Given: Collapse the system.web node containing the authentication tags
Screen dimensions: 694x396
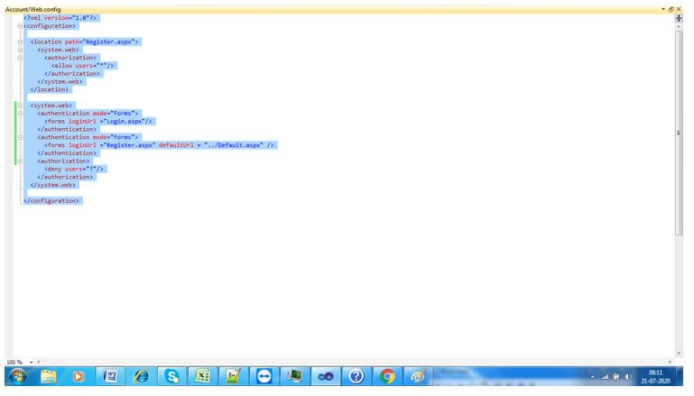Looking at the screenshot, I should [x=20, y=106].
